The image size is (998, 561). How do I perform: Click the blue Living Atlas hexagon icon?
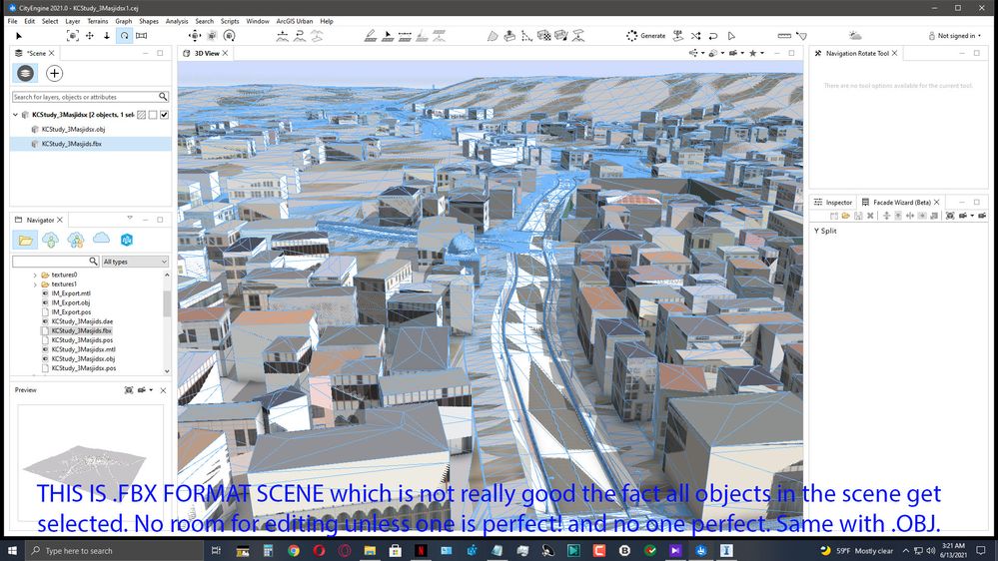pos(127,240)
